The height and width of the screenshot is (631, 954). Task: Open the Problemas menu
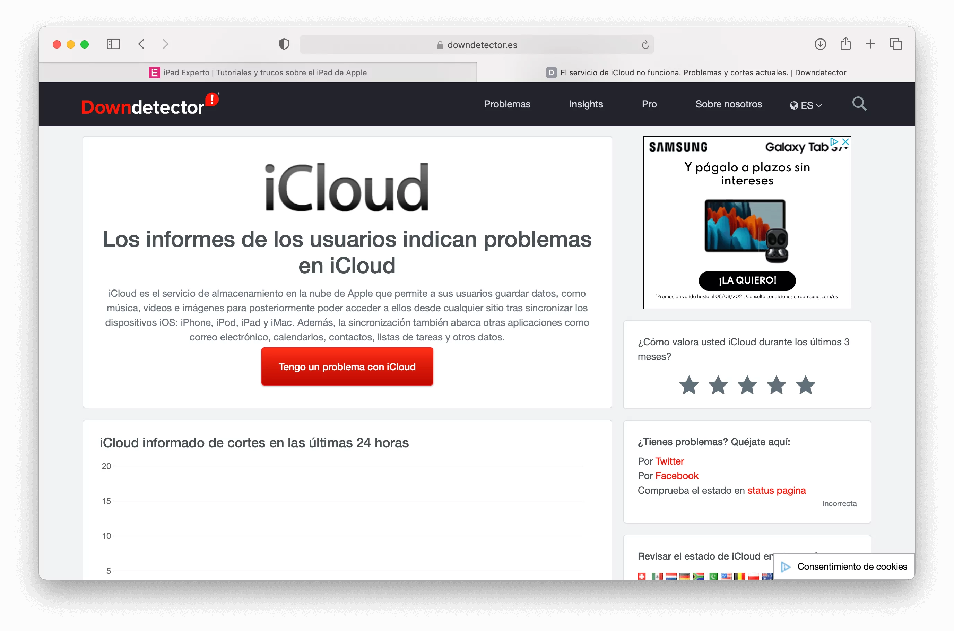(x=507, y=104)
